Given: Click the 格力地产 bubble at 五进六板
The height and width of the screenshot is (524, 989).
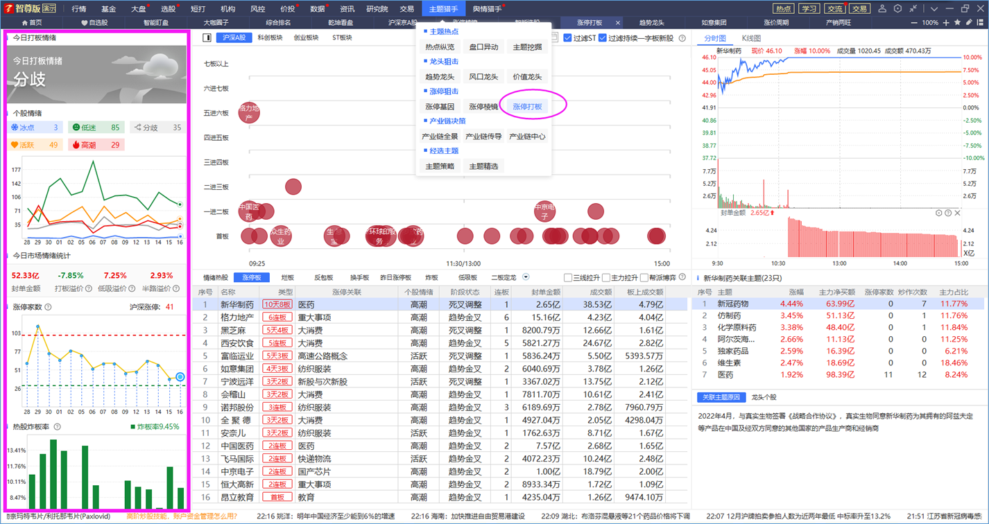Looking at the screenshot, I should (249, 112).
